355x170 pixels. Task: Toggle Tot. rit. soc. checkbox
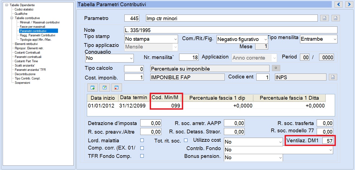(x=186, y=140)
